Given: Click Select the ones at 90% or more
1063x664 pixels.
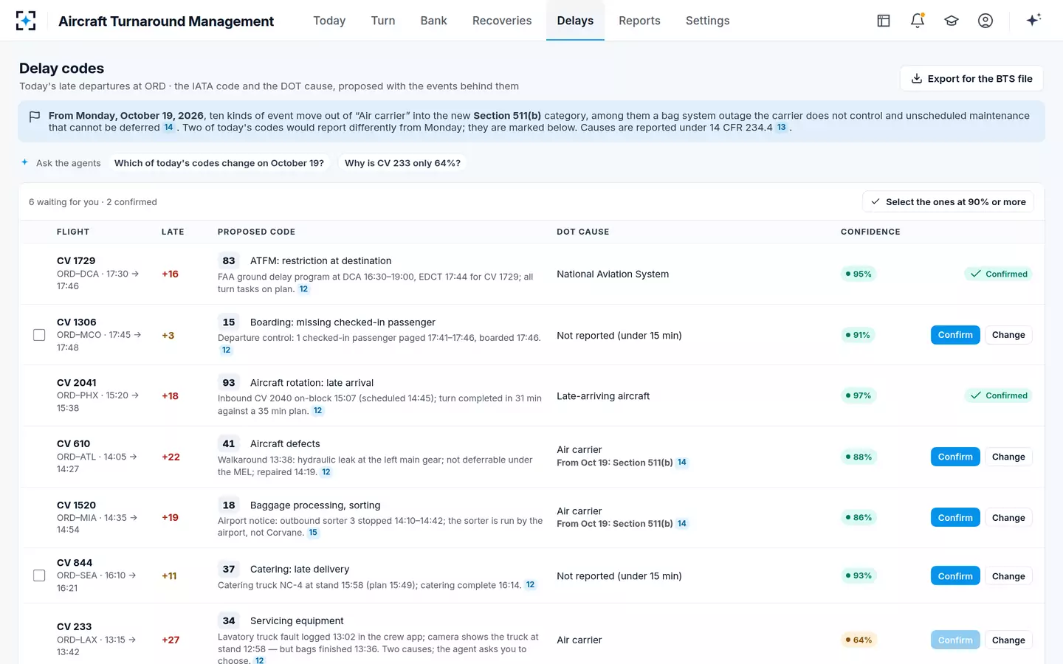Looking at the screenshot, I should [x=948, y=202].
